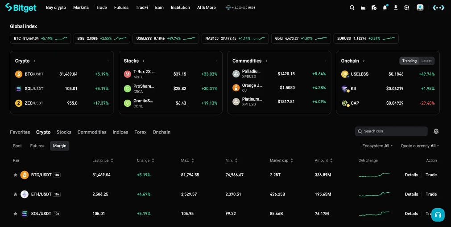Screen dimensions: 451x227
Task: Click the USELESS token icon in Onchain card
Action: click(x=345, y=74)
